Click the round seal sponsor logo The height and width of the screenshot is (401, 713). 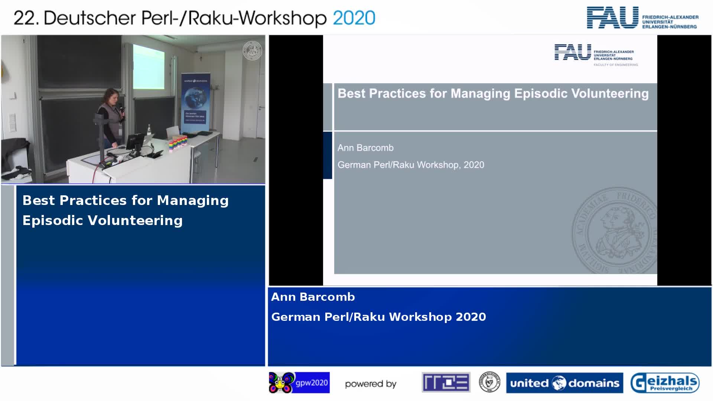pyautogui.click(x=489, y=382)
